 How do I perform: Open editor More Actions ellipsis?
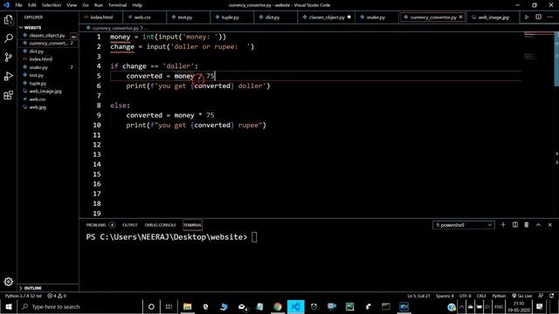pyautogui.click(x=549, y=17)
